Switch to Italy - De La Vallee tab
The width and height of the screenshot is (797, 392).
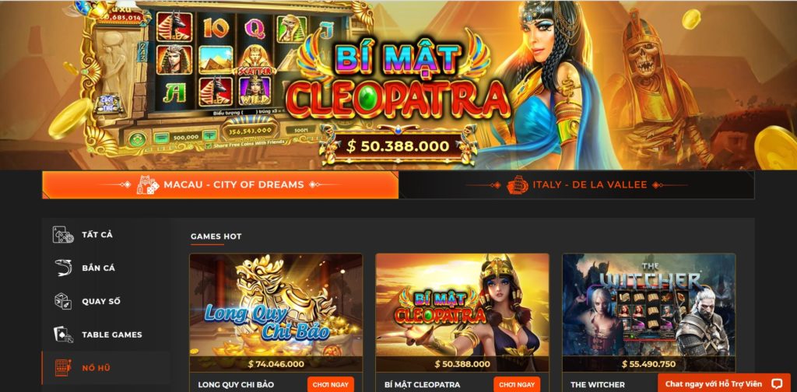pyautogui.click(x=577, y=185)
